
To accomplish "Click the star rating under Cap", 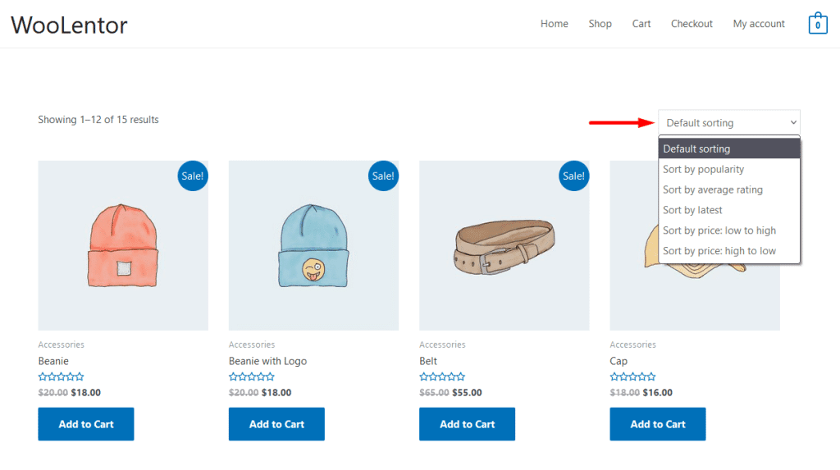I will pos(632,377).
